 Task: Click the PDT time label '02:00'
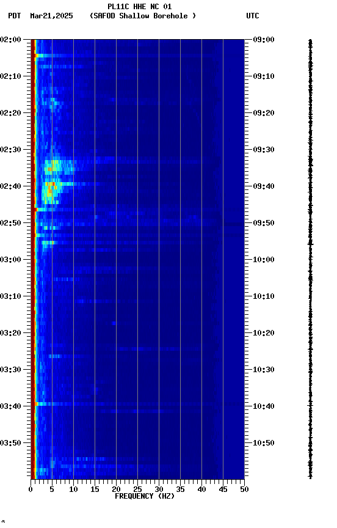[x=10, y=40]
